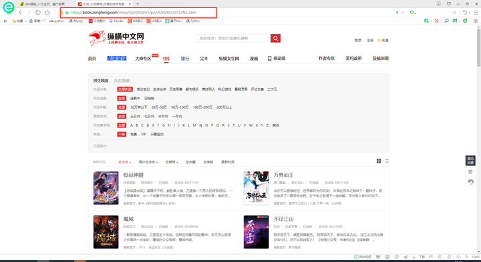
Task: Go to browser home page icon
Action: click(47, 13)
